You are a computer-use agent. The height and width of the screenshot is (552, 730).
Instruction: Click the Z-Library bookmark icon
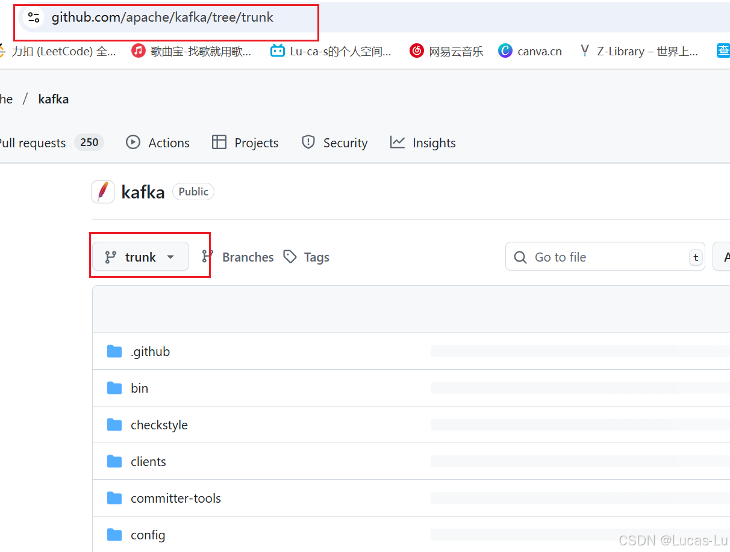[584, 51]
